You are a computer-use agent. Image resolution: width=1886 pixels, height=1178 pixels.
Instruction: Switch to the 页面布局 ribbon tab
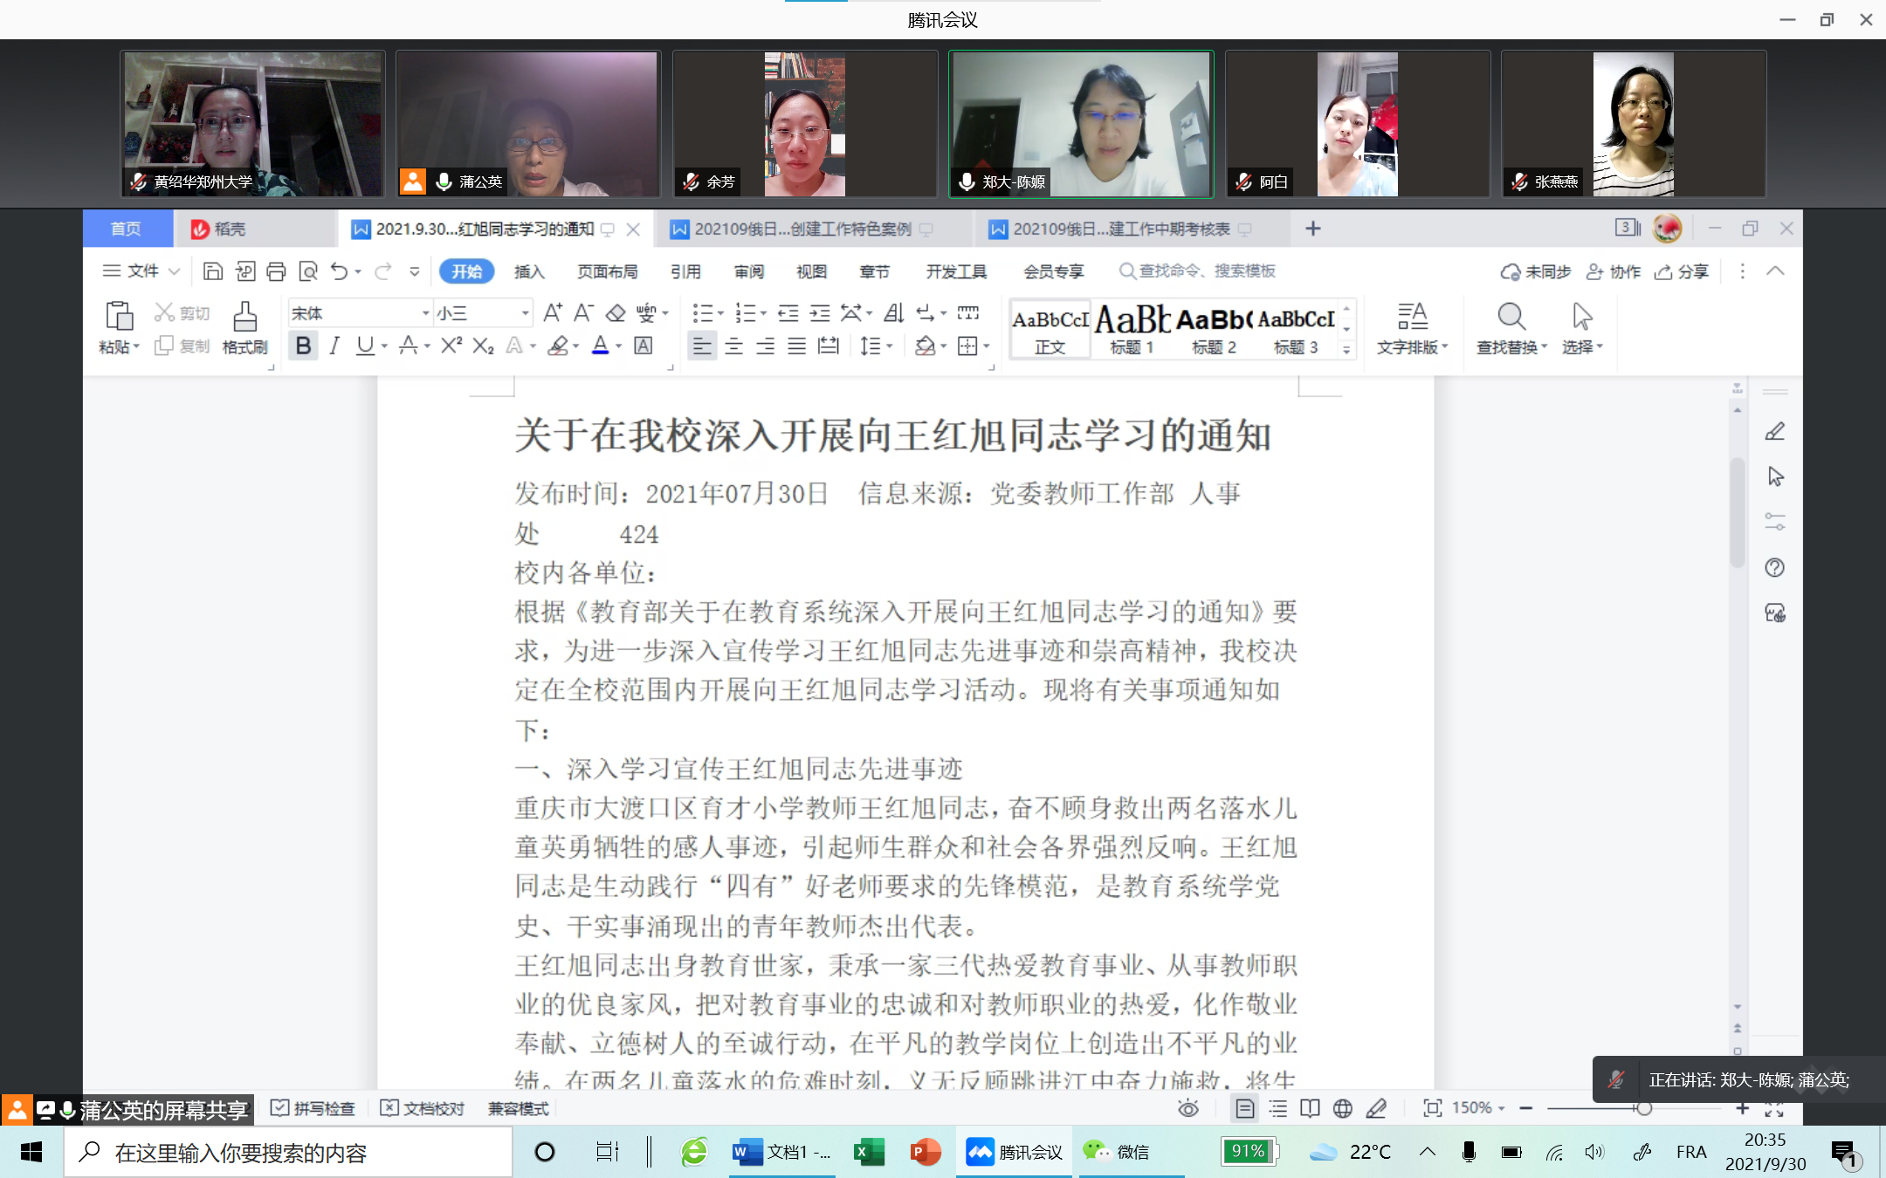coord(608,271)
